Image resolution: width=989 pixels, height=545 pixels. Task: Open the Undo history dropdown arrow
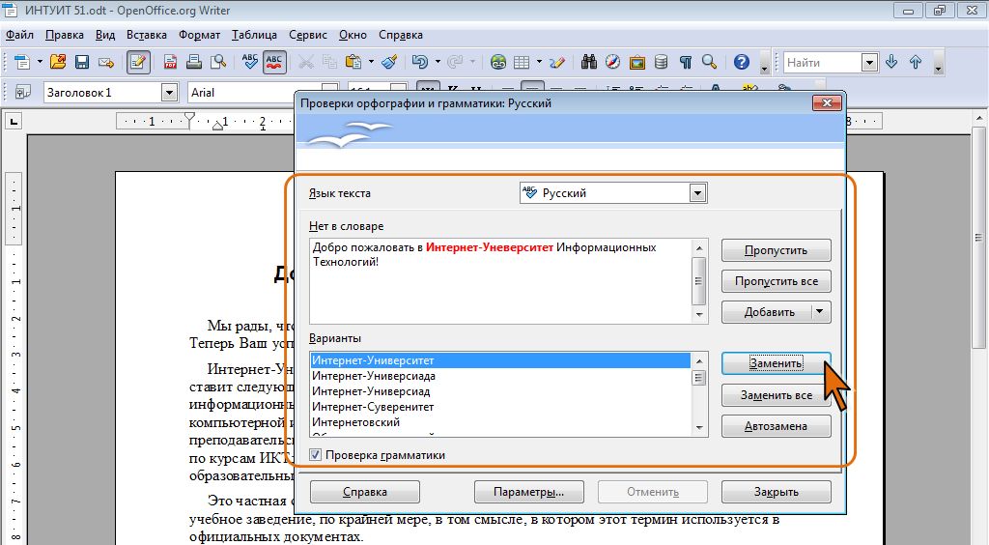tap(438, 62)
